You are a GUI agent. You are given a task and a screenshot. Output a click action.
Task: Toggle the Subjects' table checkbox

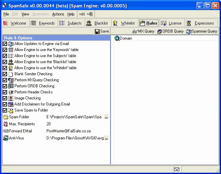click(5, 56)
